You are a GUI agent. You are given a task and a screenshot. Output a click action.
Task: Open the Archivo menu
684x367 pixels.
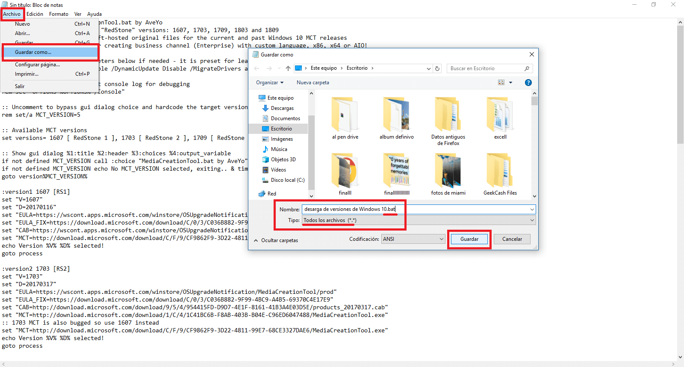pyautogui.click(x=12, y=14)
